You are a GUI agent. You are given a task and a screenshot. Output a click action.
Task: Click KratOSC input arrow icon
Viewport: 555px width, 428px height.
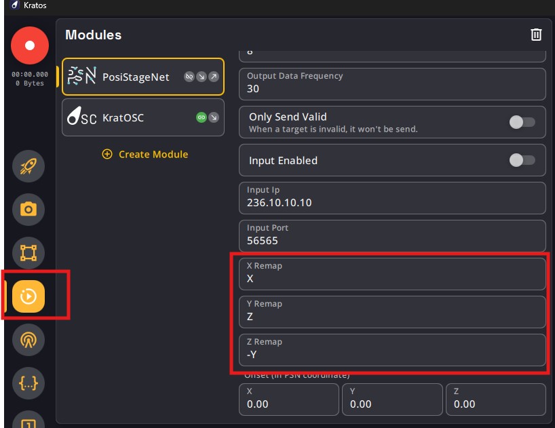click(214, 117)
